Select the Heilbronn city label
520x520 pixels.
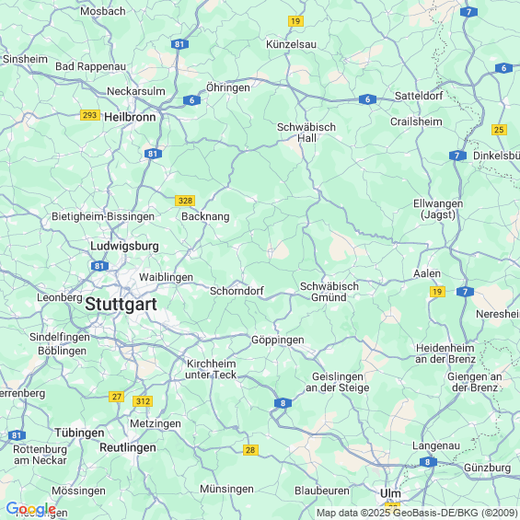[130, 117]
